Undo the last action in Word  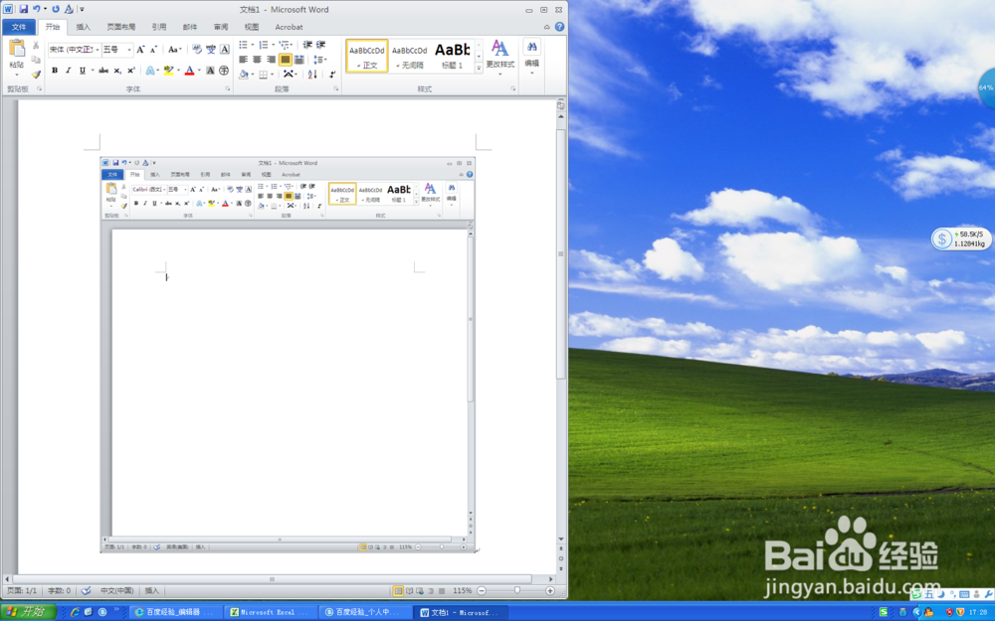[36, 10]
